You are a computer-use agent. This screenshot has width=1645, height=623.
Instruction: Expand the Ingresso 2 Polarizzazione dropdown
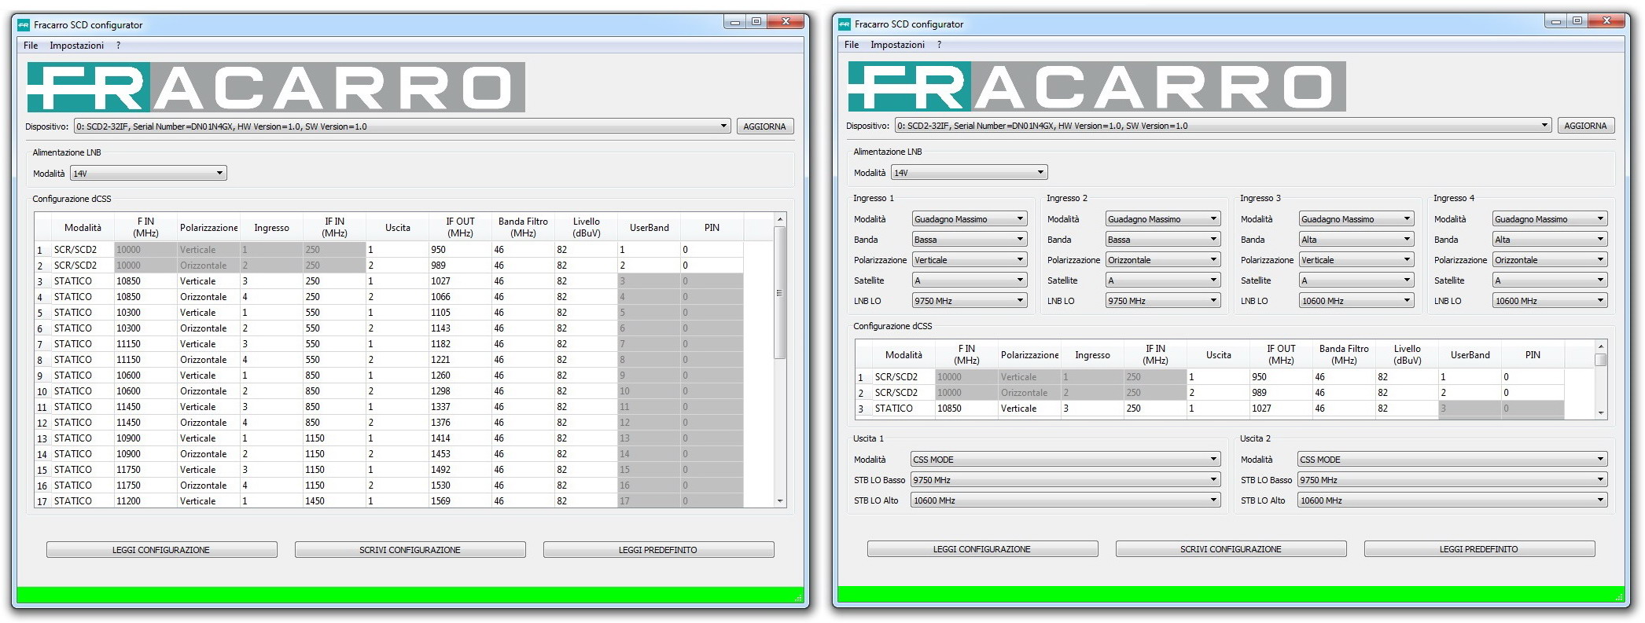click(x=1162, y=260)
